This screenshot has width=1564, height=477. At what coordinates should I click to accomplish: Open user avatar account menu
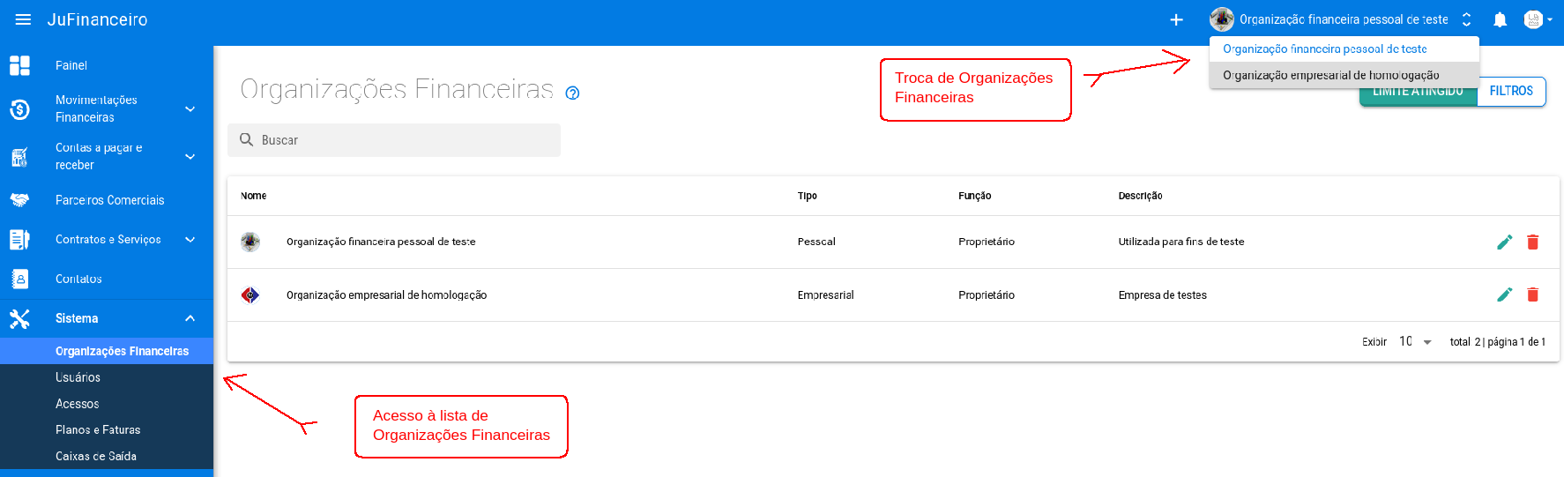click(1537, 19)
